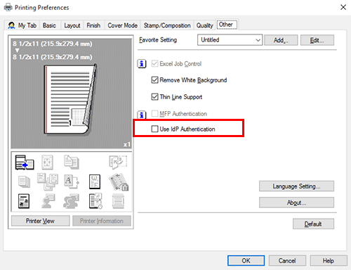This screenshot has width=351, height=270.
Task: Toggle the Excel Job Control checkbox
Action: pyautogui.click(x=154, y=64)
